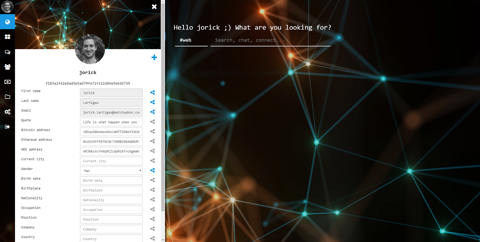Toggle sharing for First name
The image size is (480, 242).
click(x=152, y=93)
